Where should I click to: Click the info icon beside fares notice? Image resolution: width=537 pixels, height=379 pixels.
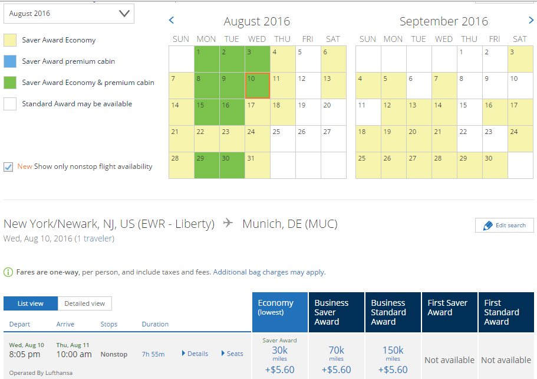pyautogui.click(x=8, y=272)
